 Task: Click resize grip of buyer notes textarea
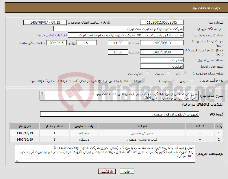tap(16, 161)
